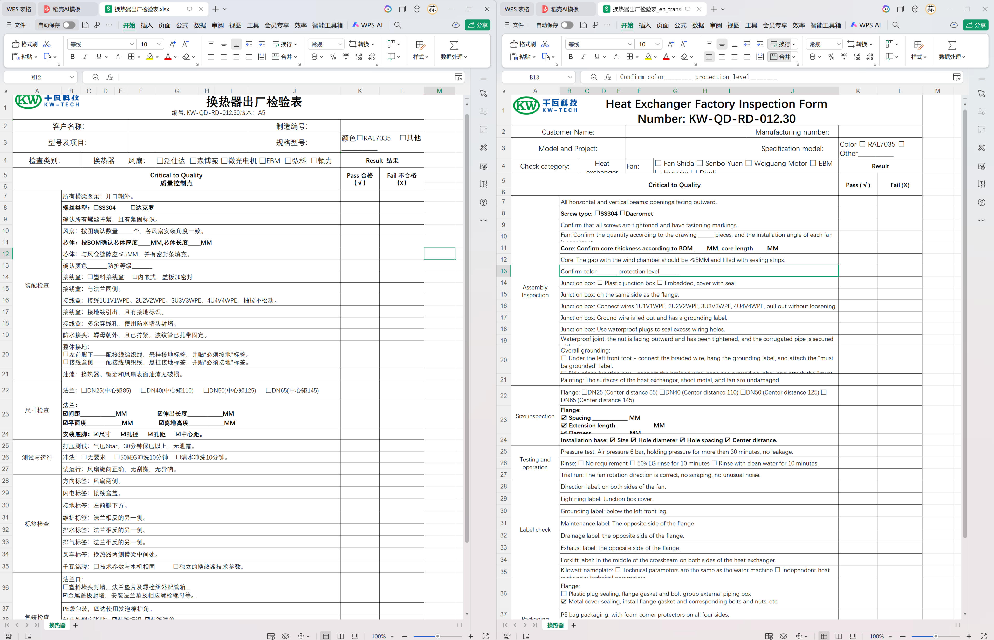Click the percent style icon in left window
Image resolution: width=994 pixels, height=640 pixels.
333,57
